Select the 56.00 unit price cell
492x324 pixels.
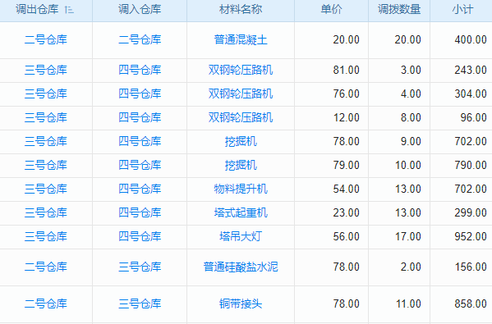[346, 236]
